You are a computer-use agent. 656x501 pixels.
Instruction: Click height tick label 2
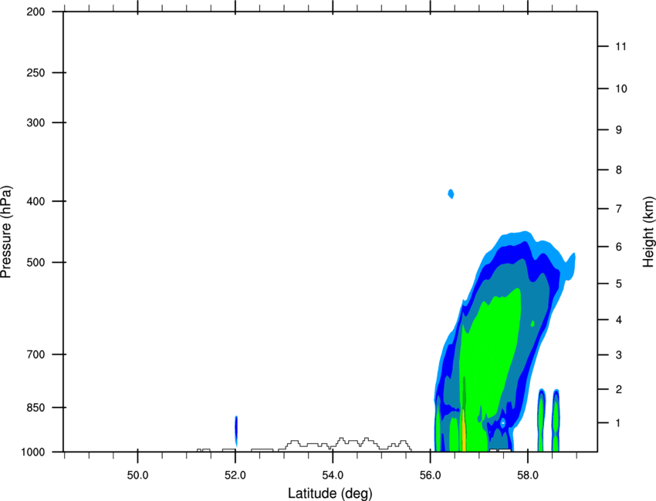coord(619,389)
